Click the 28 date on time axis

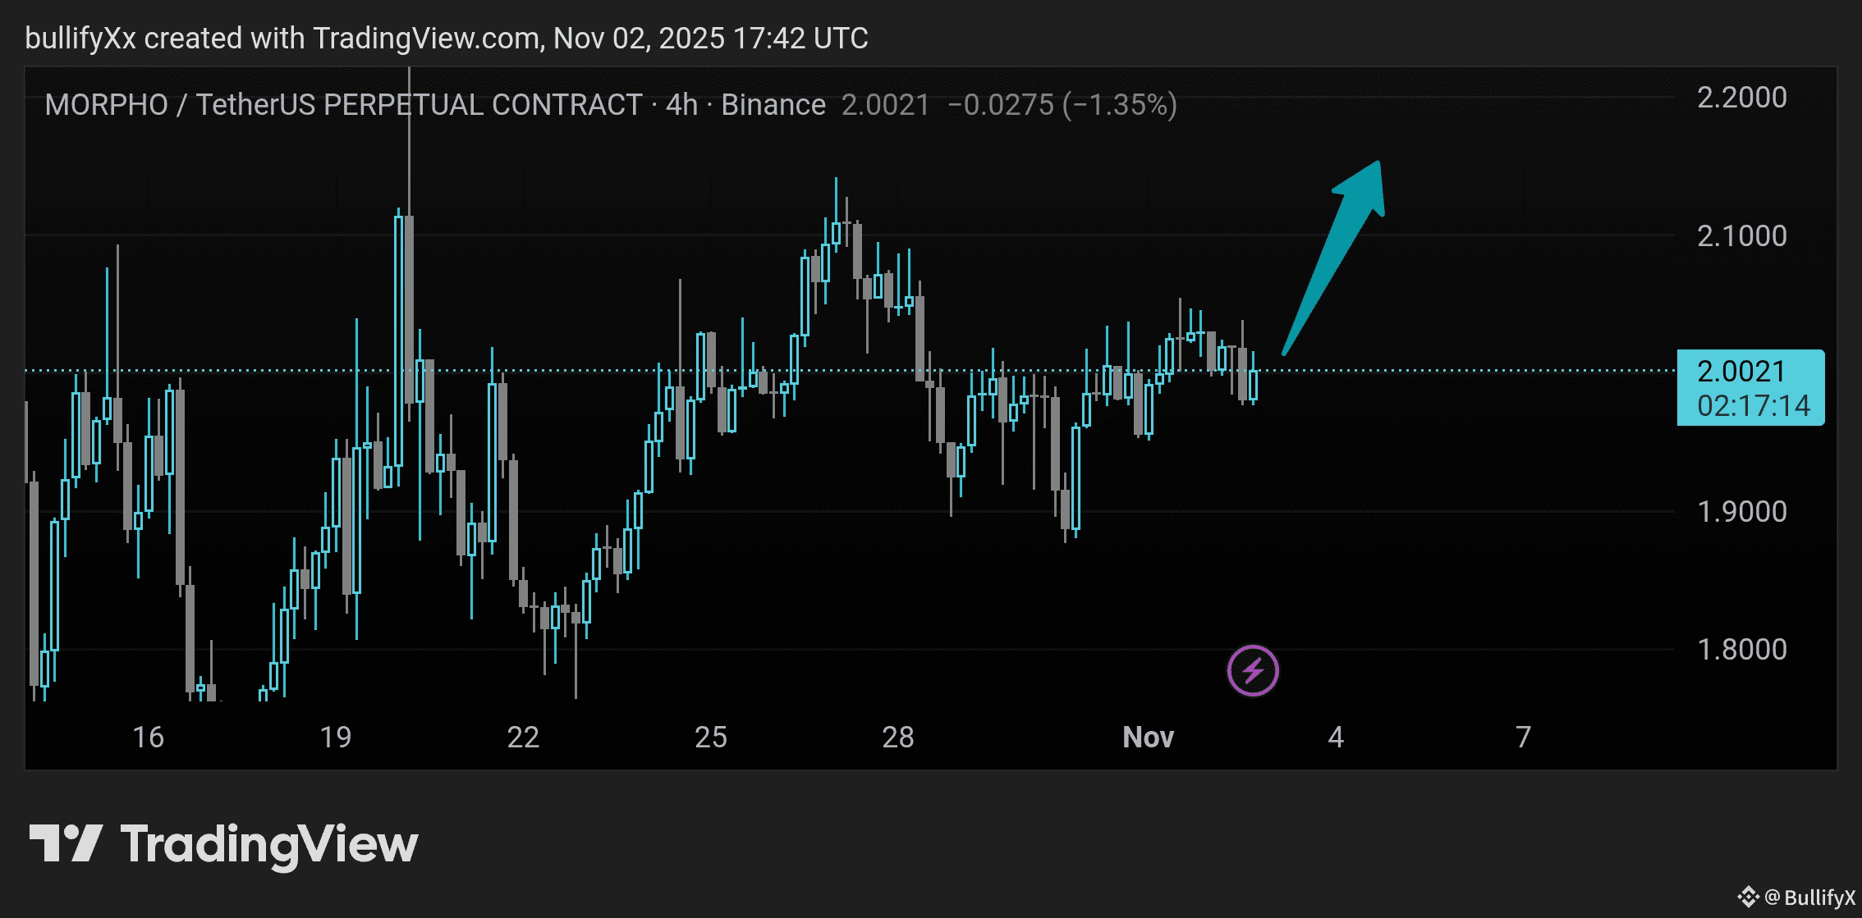[x=898, y=738]
